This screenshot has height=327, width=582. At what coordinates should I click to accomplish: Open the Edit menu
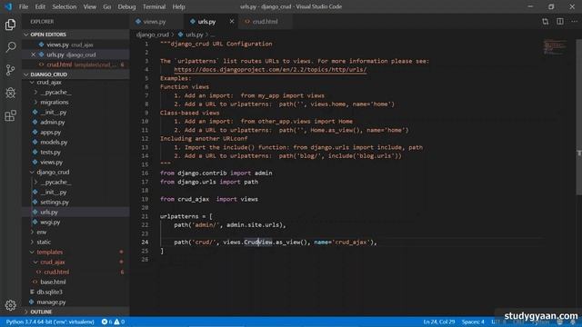(x=40, y=6)
